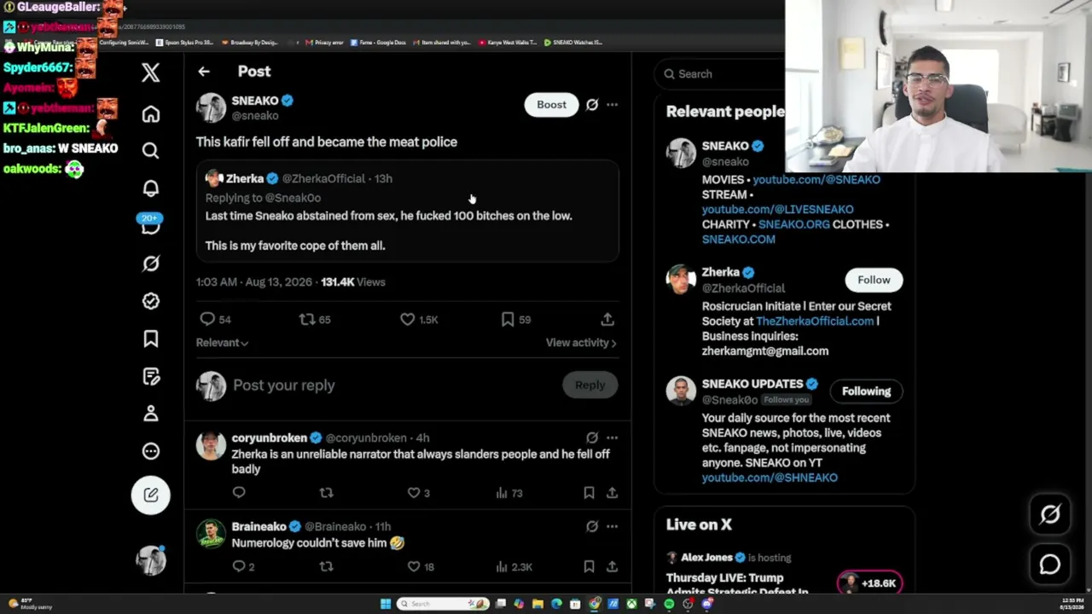The image size is (1092, 614).
Task: Open youtube.com/@SNEAKO link in bio
Action: (816, 180)
